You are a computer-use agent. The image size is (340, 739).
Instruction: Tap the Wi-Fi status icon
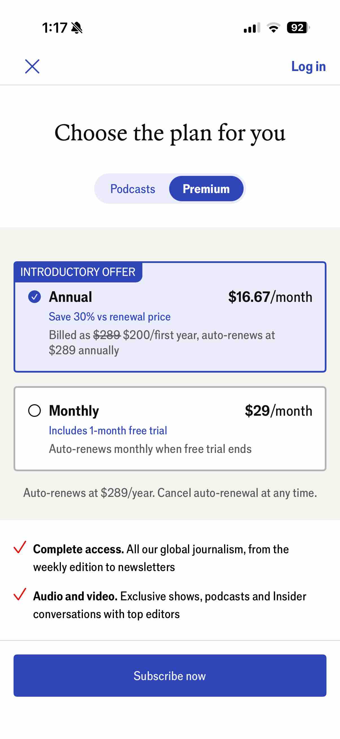(x=273, y=28)
